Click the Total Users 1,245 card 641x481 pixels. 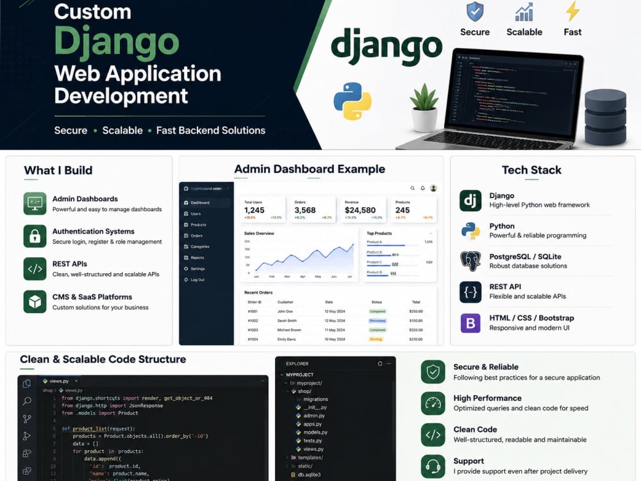(262, 210)
